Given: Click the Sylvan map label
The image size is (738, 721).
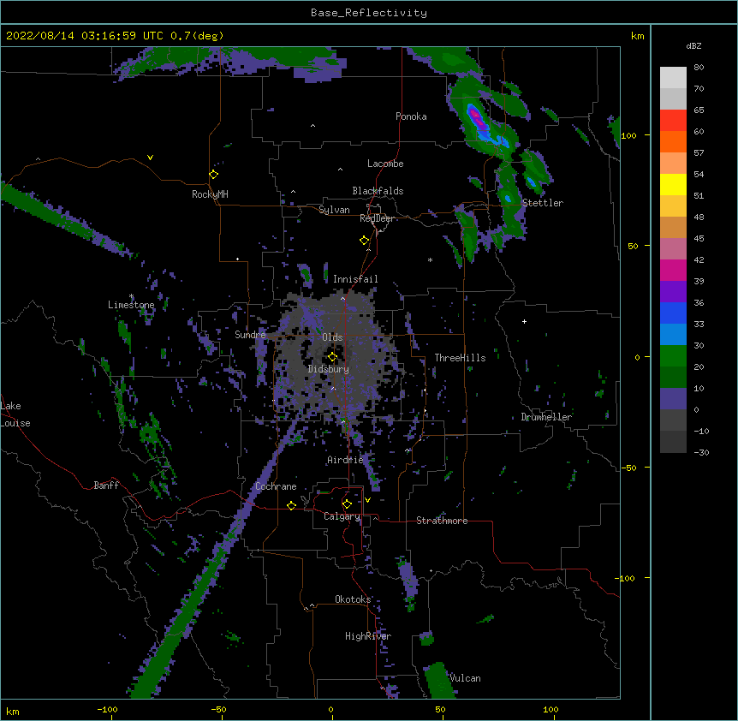Looking at the screenshot, I should (x=334, y=210).
